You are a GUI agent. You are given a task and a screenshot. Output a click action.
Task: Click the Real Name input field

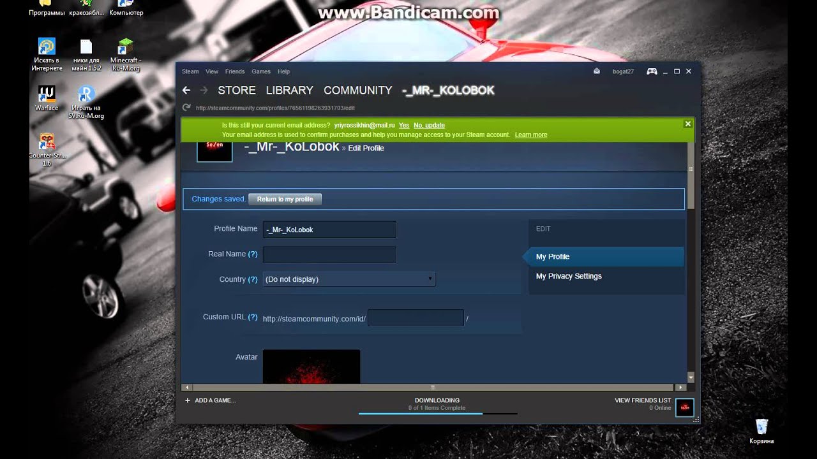329,255
